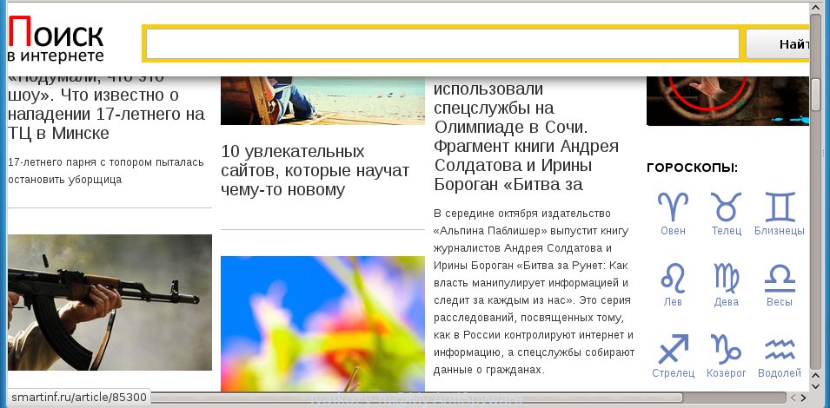Click the ГОРОСКОПЫ: heading

[x=693, y=168]
